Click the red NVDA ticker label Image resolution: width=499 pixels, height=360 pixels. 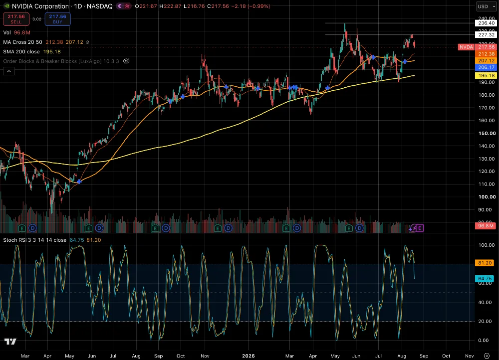pos(466,47)
